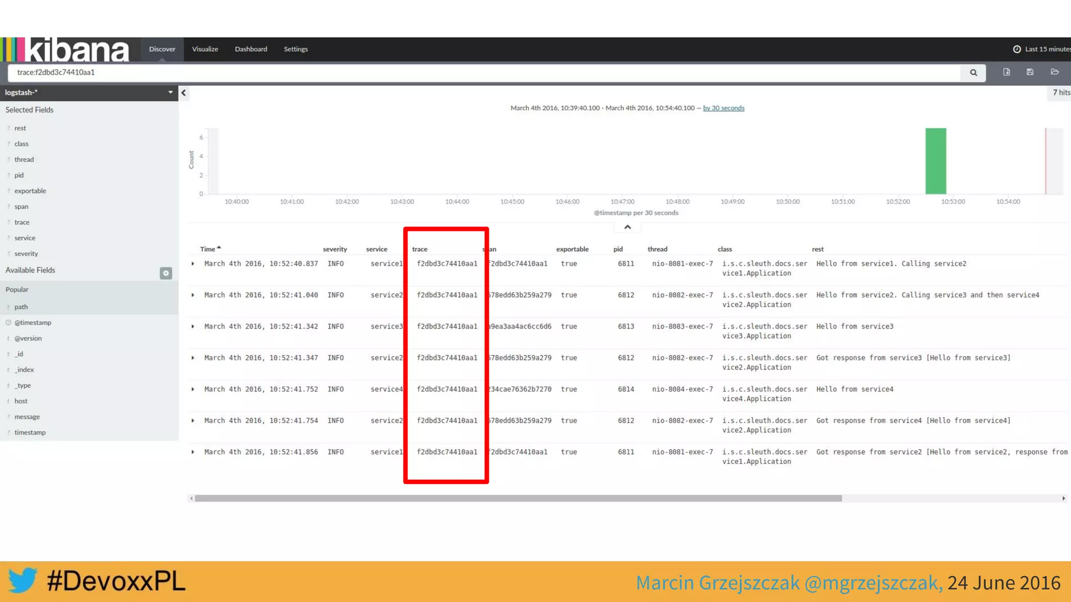Open the logstash-* index pattern dropdown
The image size is (1071, 602).
(170, 92)
